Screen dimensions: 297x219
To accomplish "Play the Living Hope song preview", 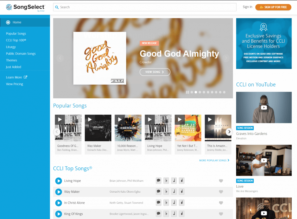I will (59, 181).
